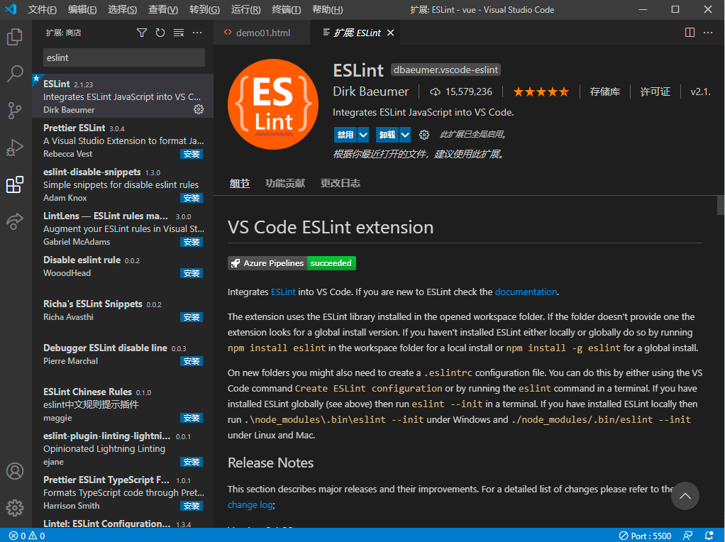The width and height of the screenshot is (725, 542).
Task: Clear extensions search results icon
Action: tap(179, 33)
